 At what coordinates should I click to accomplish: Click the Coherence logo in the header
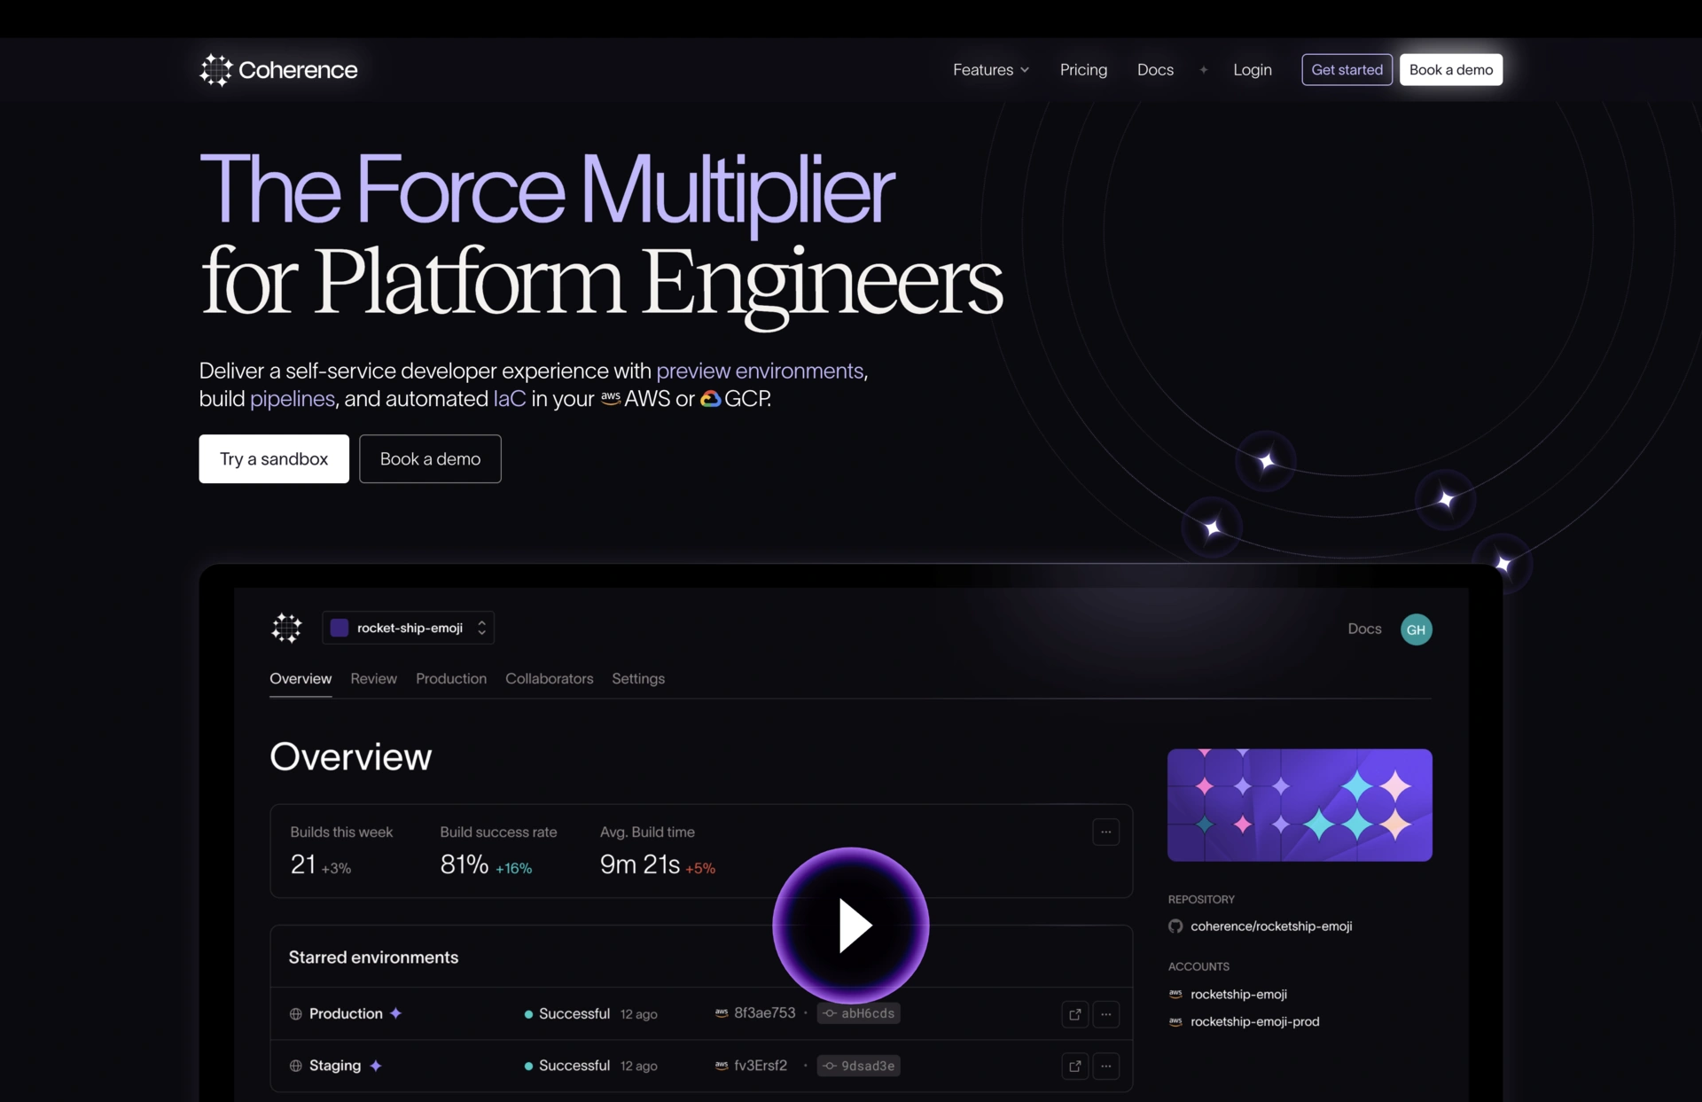click(x=278, y=70)
